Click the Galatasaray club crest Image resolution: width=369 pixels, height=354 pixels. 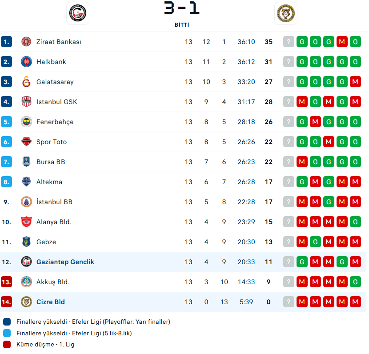point(26,82)
